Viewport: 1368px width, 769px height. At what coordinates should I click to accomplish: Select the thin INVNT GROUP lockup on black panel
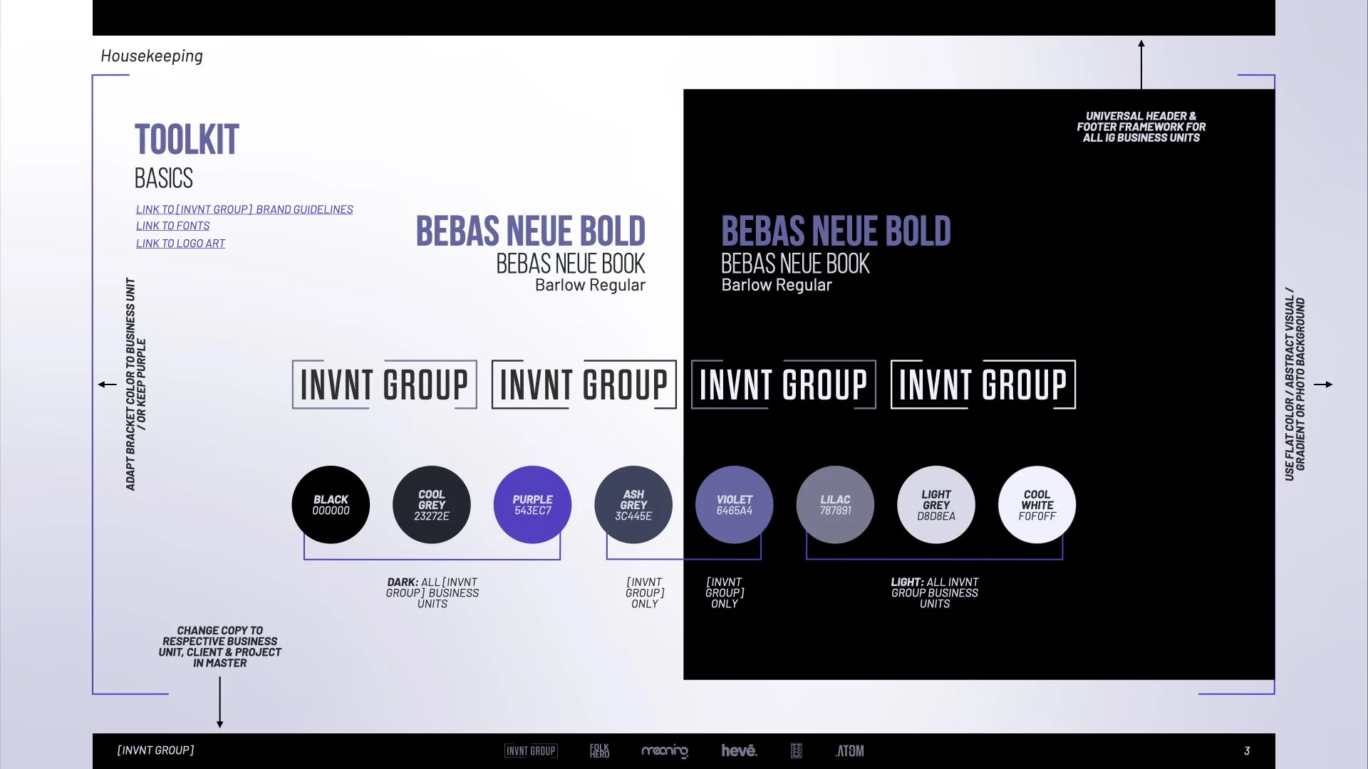point(782,384)
